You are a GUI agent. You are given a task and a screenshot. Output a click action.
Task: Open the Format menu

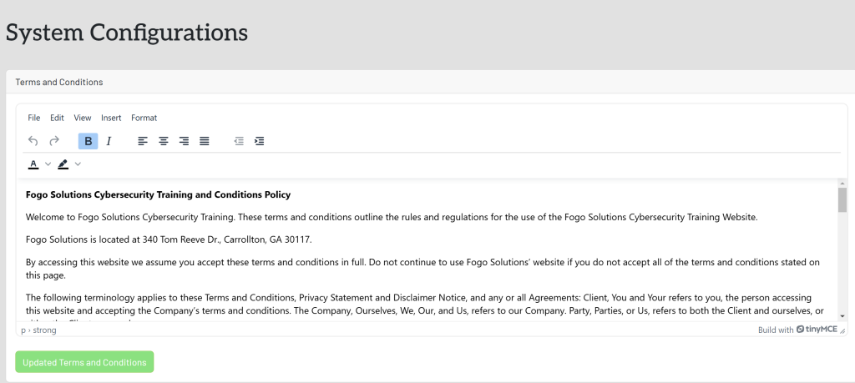tap(144, 118)
